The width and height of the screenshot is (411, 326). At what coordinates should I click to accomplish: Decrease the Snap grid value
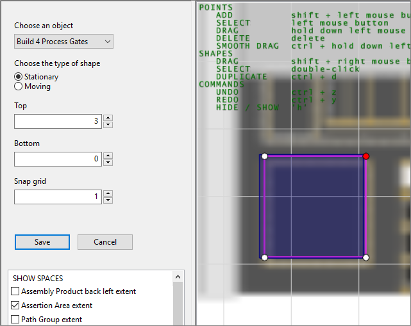click(x=108, y=200)
